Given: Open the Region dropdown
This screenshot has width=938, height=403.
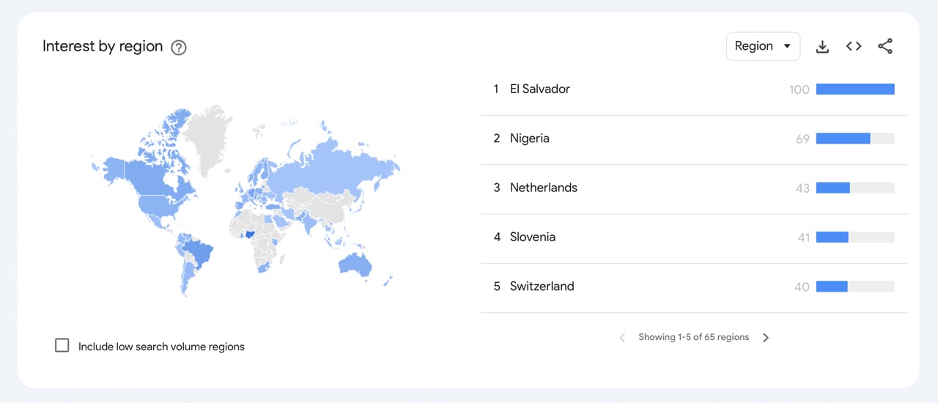Looking at the screenshot, I should (x=763, y=46).
